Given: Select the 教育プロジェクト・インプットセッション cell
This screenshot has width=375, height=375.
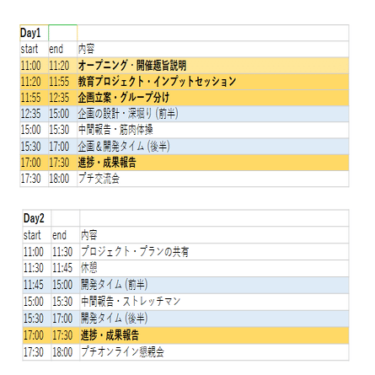Looking at the screenshot, I should tap(213, 82).
